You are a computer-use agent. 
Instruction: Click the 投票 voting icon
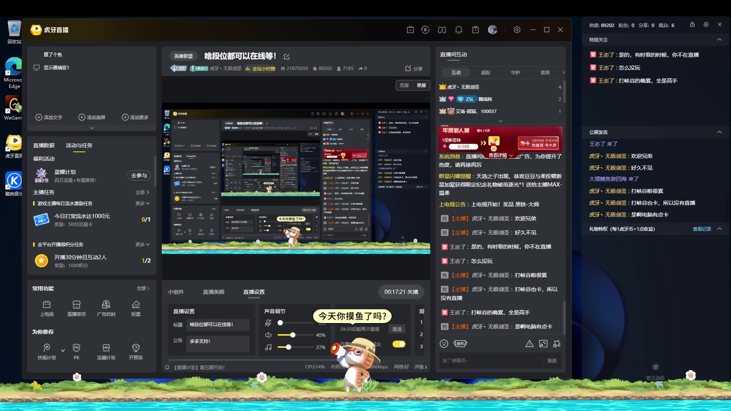(136, 305)
